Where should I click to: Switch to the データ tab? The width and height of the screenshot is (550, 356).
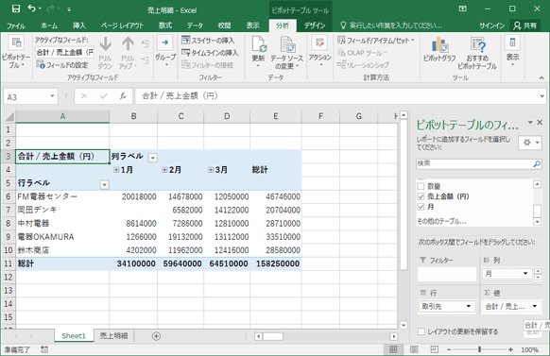pos(195,25)
